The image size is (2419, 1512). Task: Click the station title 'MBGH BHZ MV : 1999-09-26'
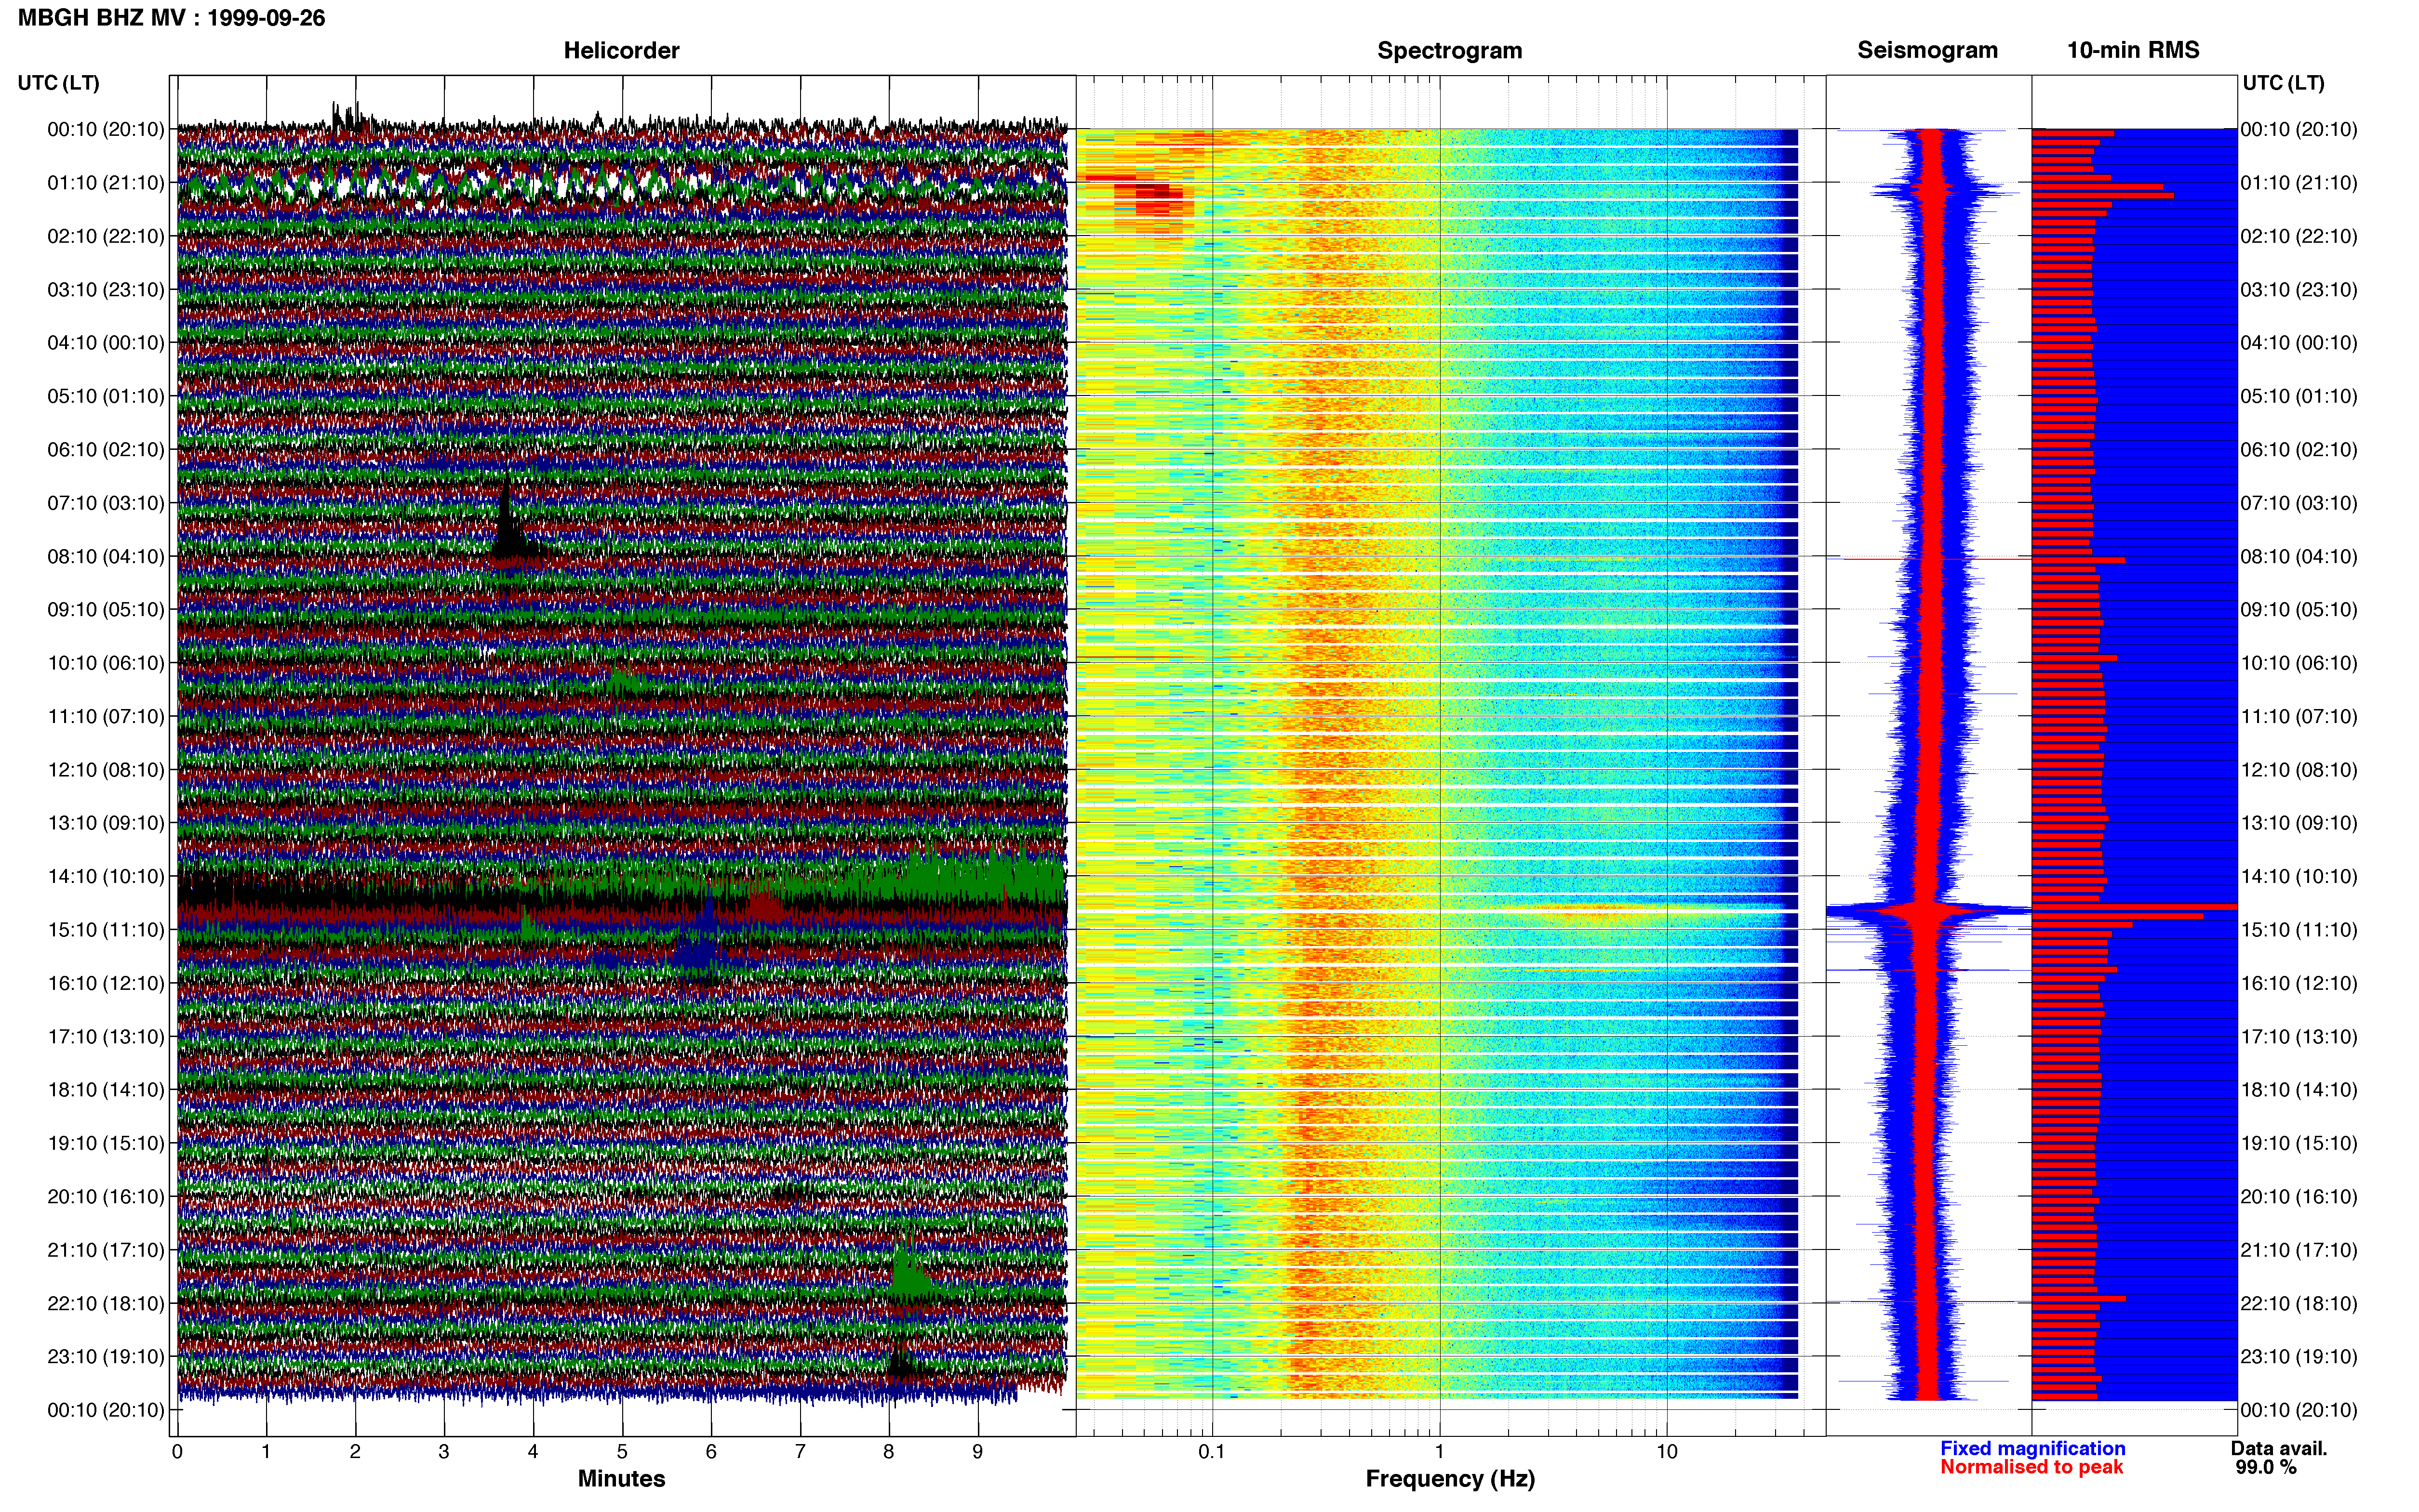171,18
